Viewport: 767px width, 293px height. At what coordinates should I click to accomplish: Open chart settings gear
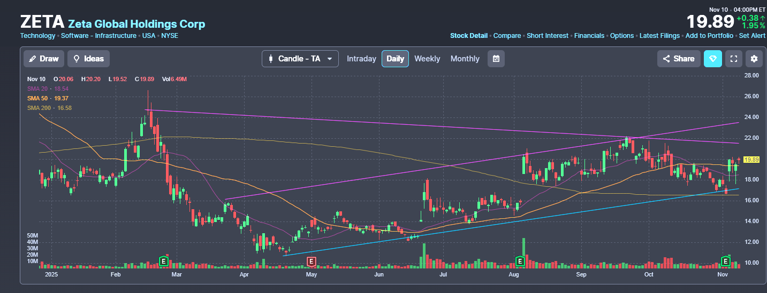754,59
